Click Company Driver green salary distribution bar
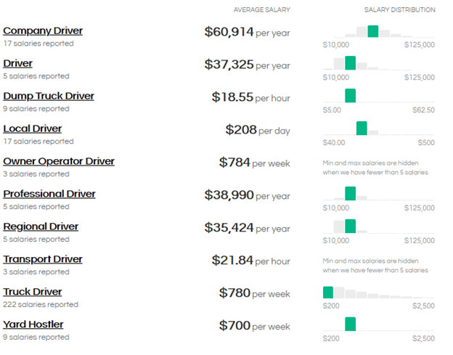 pos(373,31)
